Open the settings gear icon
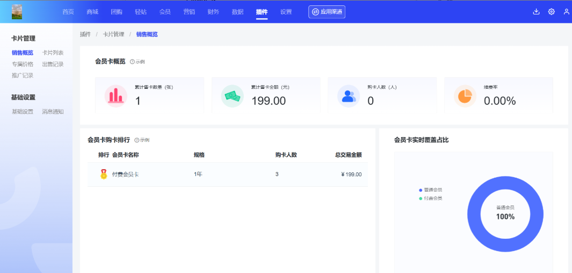 point(551,12)
